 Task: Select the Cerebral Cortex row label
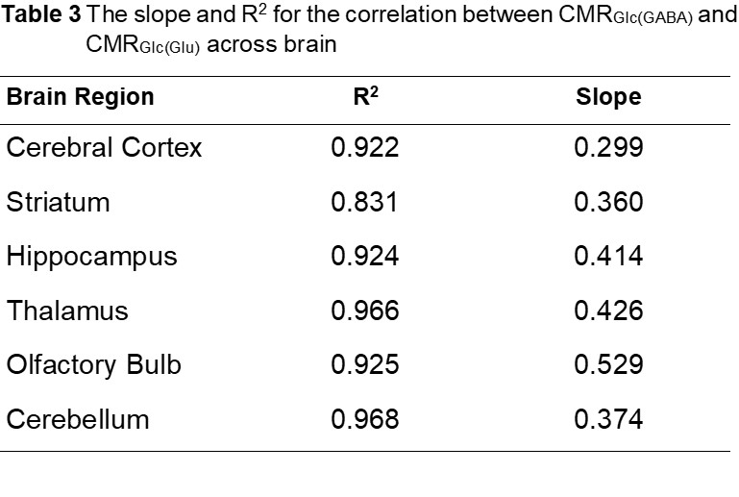104,147
